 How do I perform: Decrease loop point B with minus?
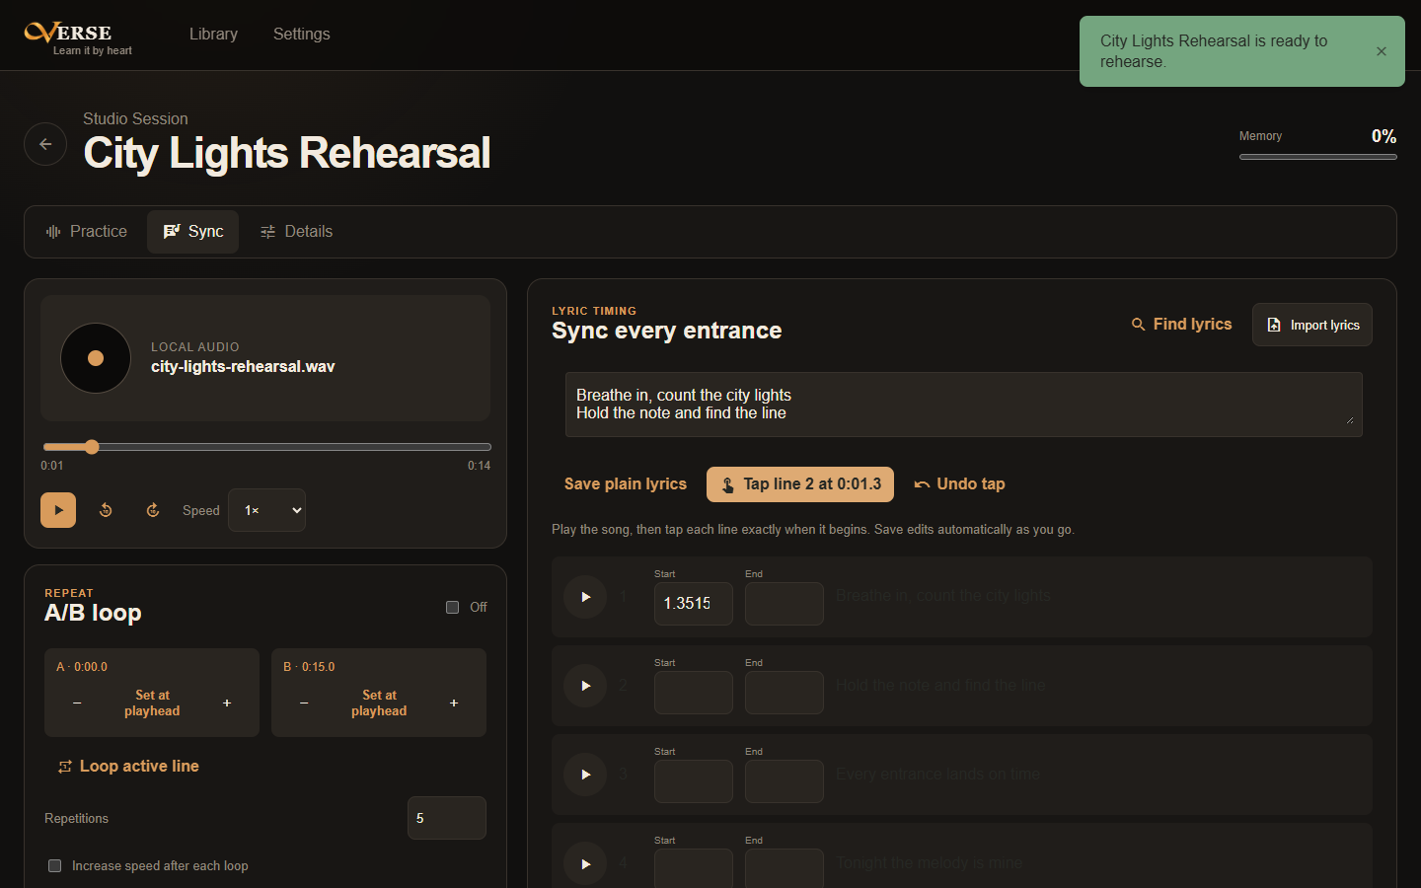tap(304, 703)
